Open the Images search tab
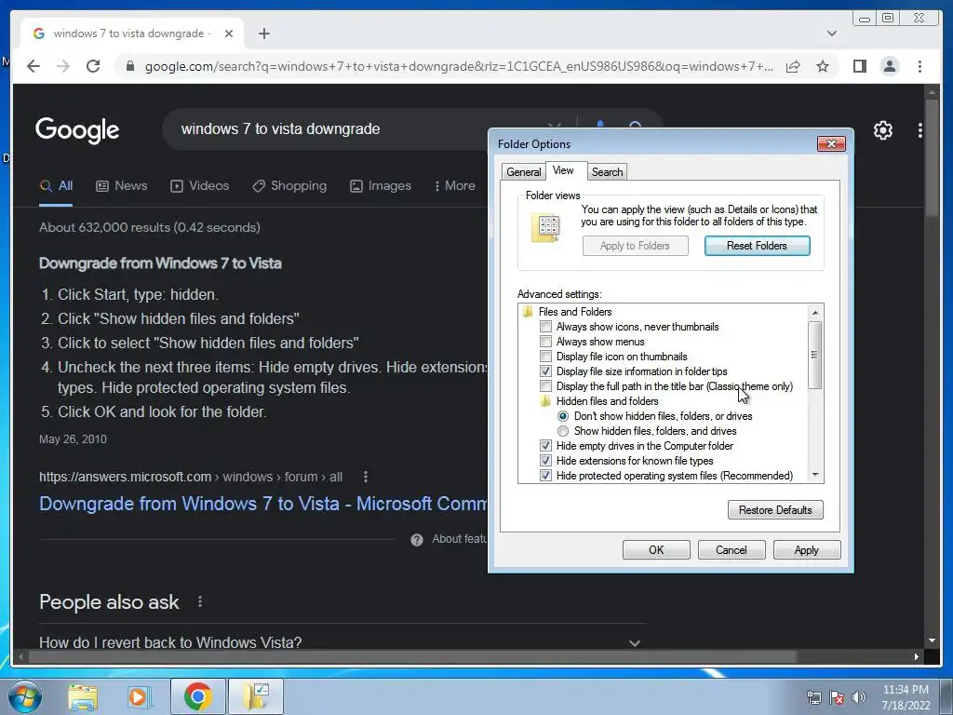Image resolution: width=953 pixels, height=715 pixels. pyautogui.click(x=381, y=186)
